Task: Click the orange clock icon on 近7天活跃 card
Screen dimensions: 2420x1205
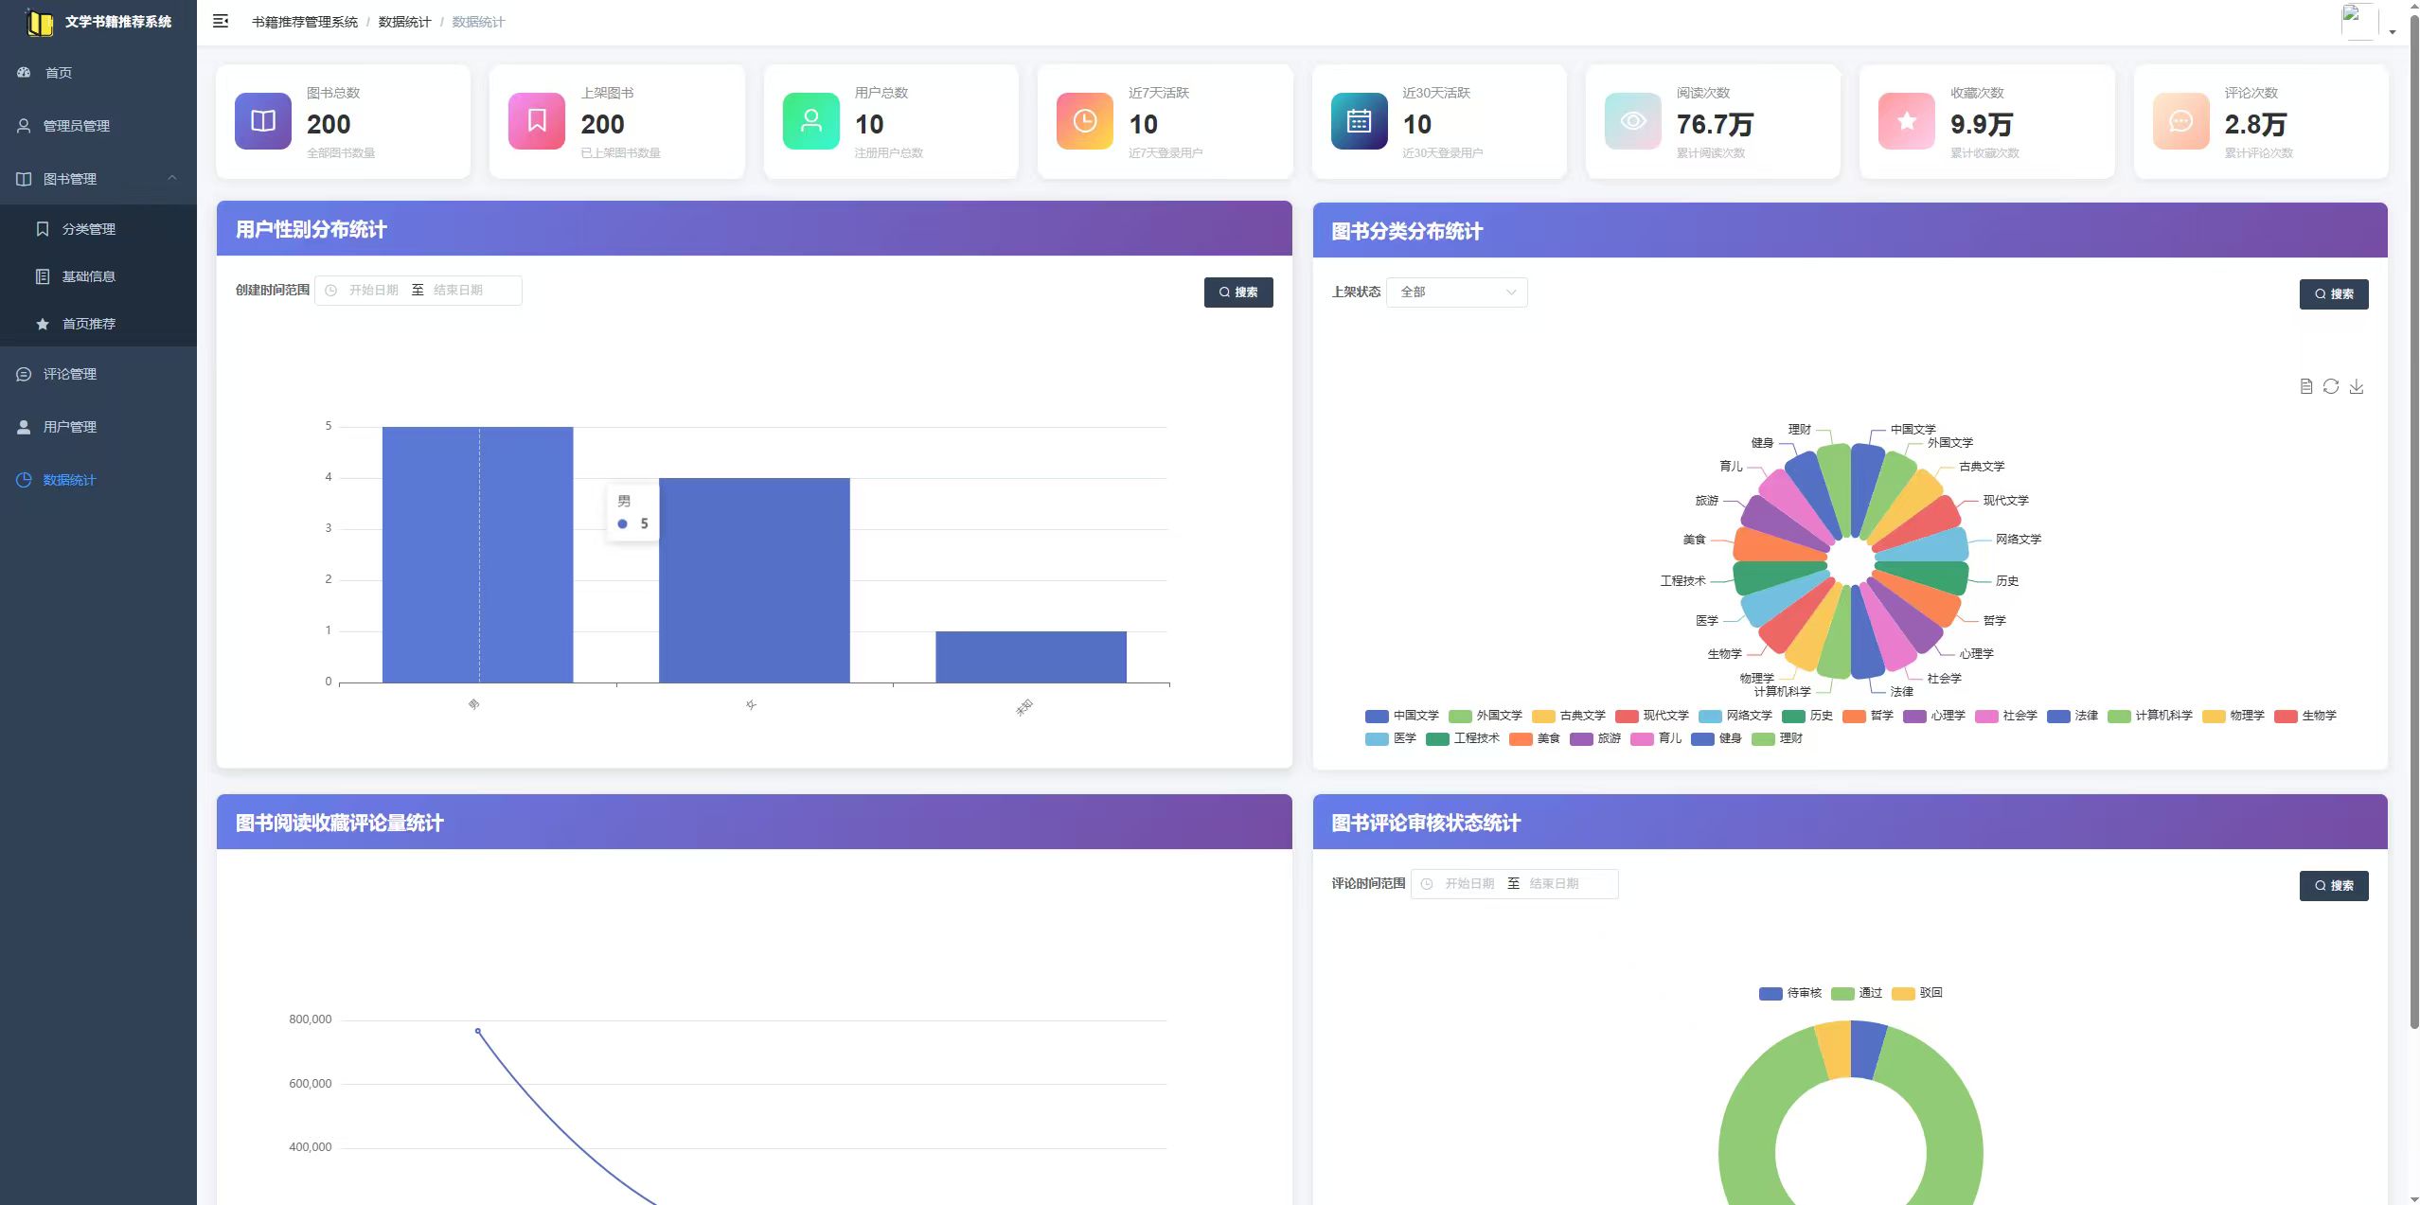Action: 1085,121
